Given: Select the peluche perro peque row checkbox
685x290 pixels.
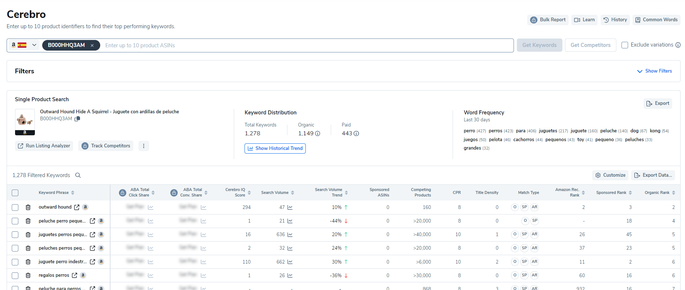Looking at the screenshot, I should (15, 221).
